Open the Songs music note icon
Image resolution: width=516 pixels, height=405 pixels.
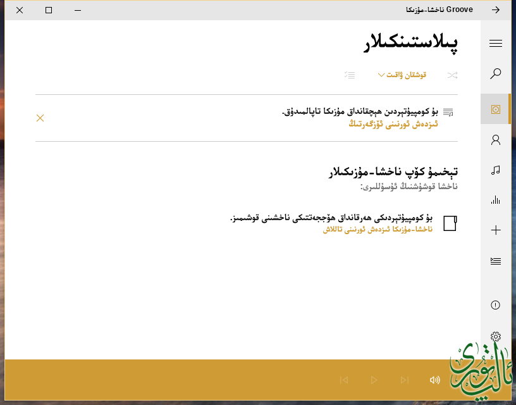point(495,170)
